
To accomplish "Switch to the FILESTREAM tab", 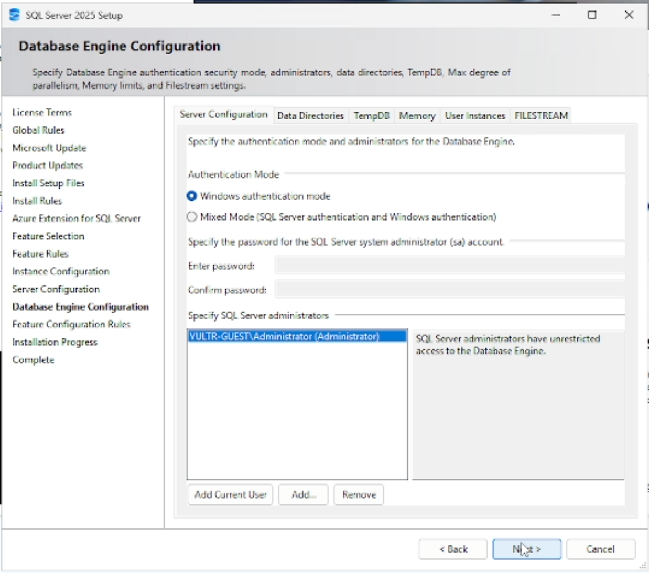I will [x=542, y=115].
